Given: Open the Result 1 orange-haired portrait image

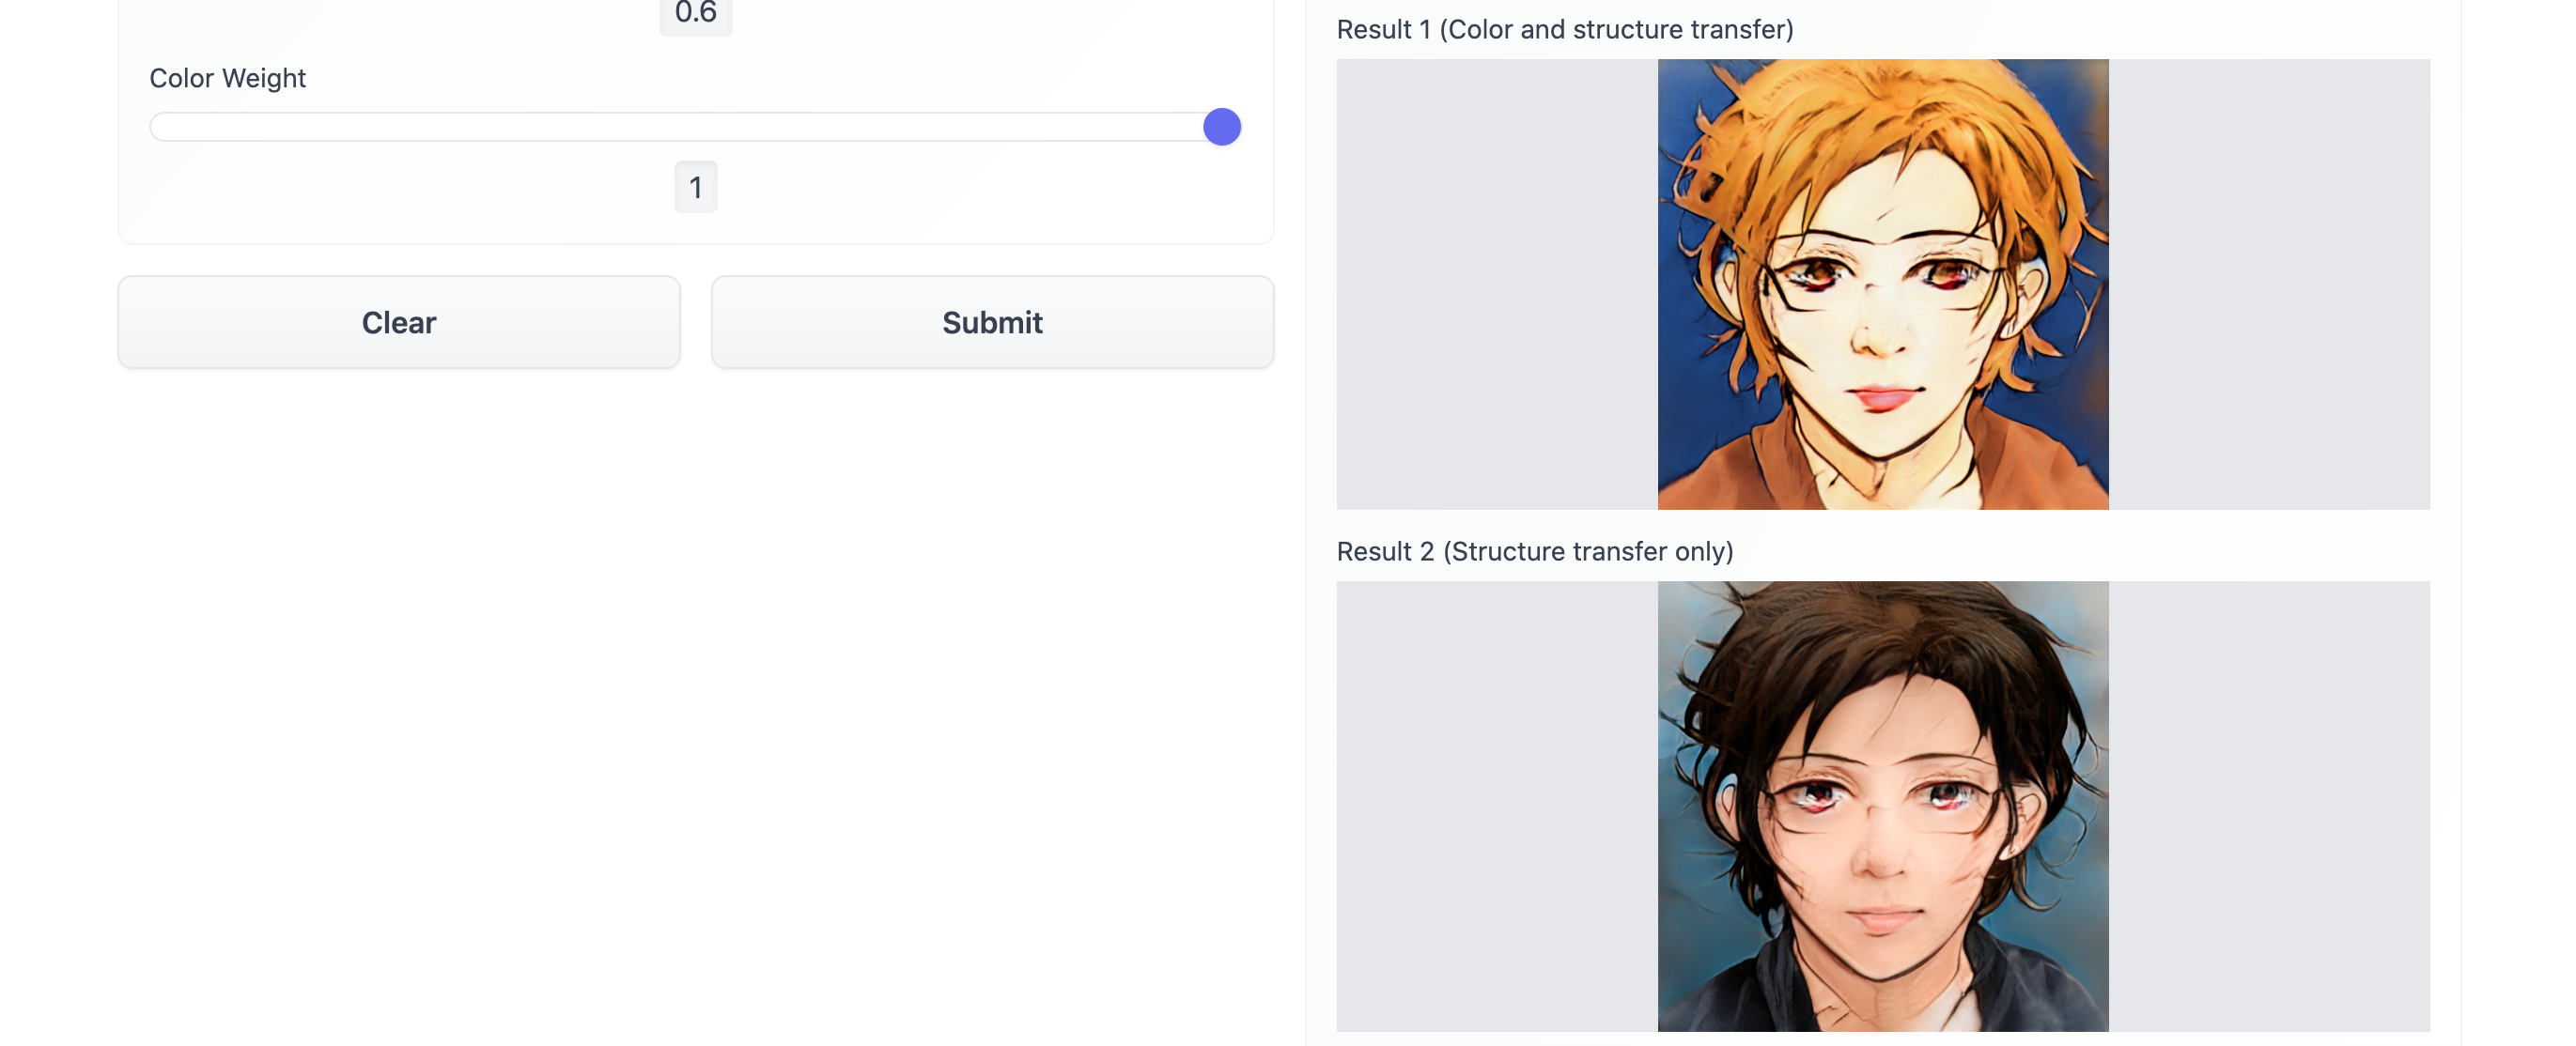Looking at the screenshot, I should pos(1882,284).
